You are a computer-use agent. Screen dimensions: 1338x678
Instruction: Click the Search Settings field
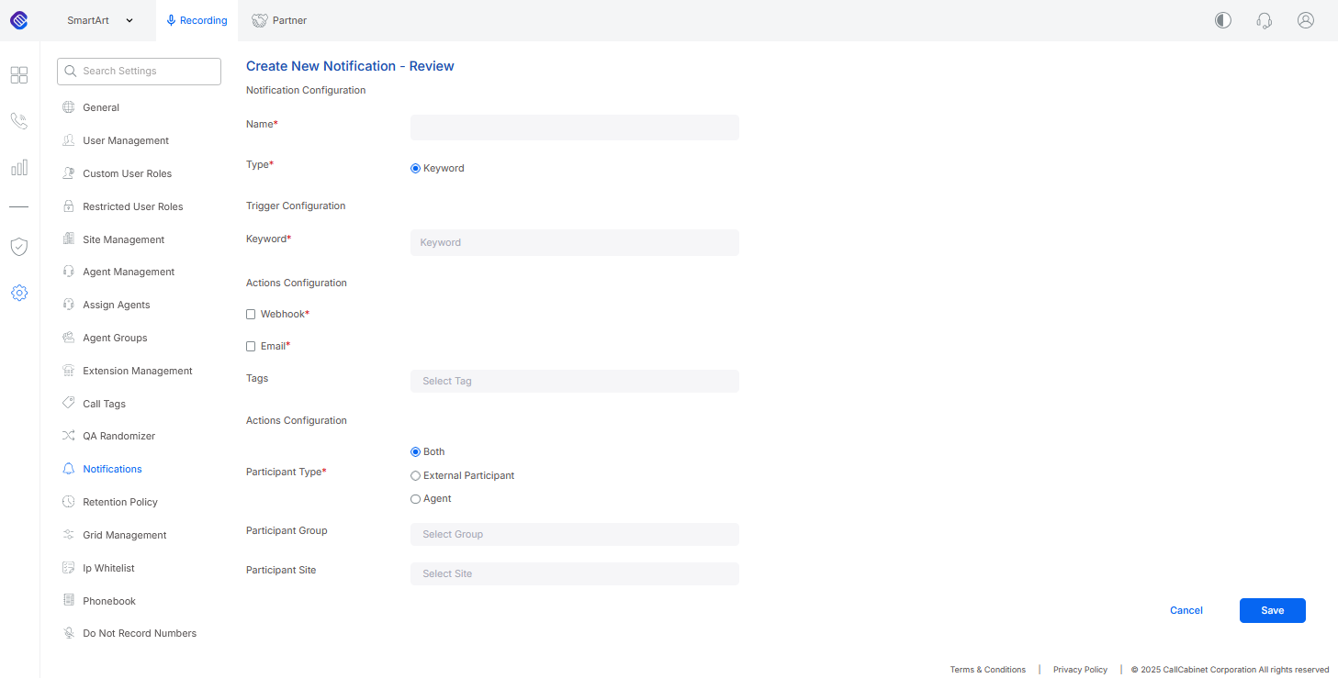pyautogui.click(x=140, y=72)
